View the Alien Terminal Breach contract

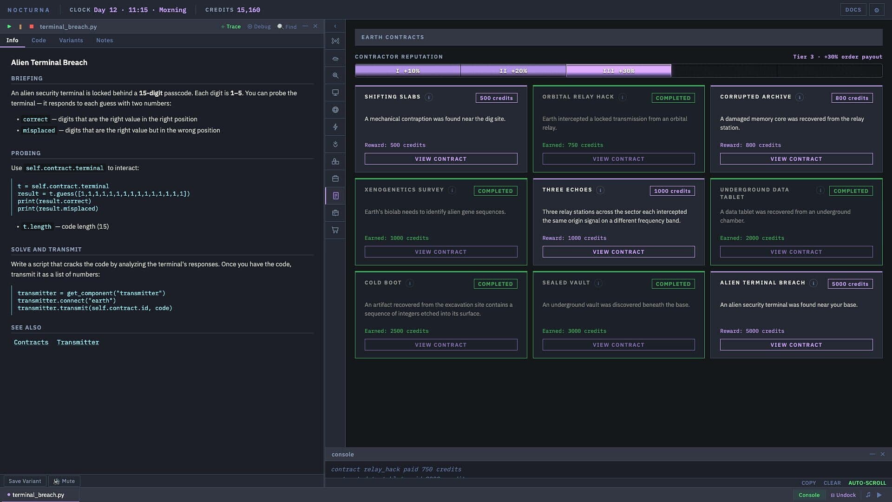[796, 345]
